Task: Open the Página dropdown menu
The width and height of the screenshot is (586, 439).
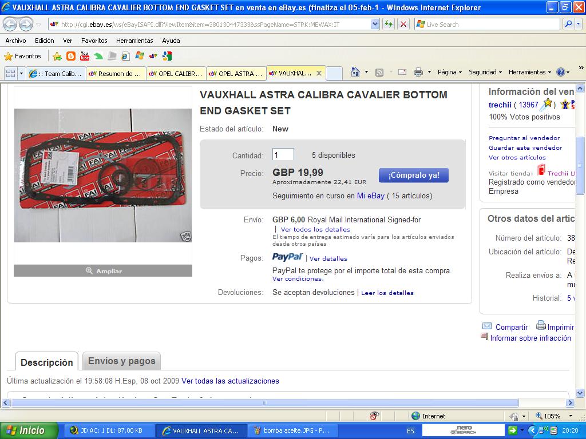Action: pyautogui.click(x=450, y=72)
